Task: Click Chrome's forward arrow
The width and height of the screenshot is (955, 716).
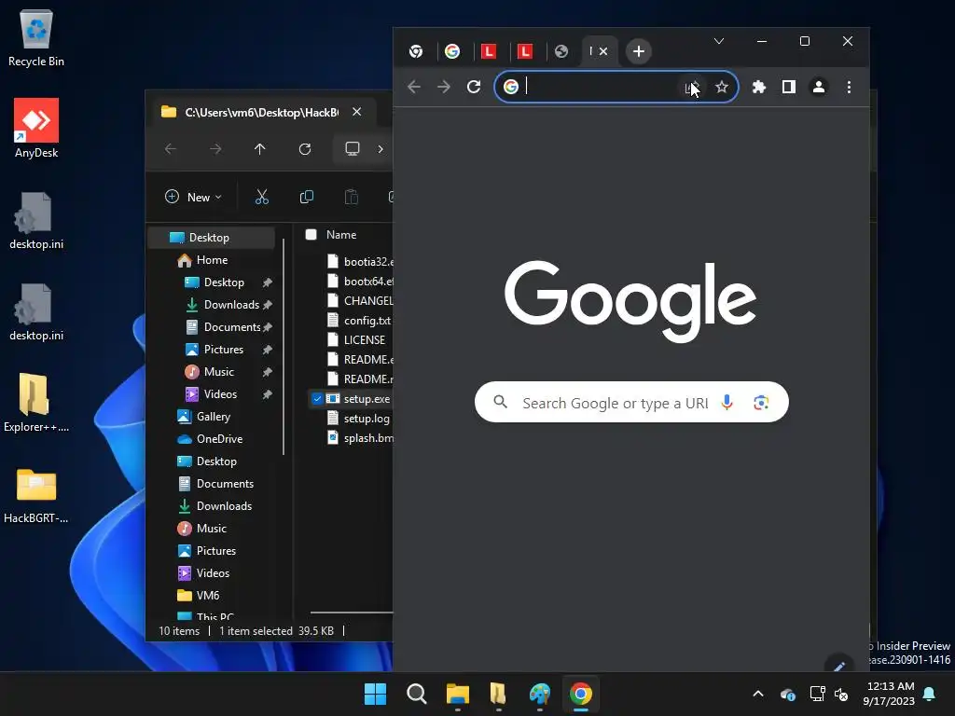Action: coord(444,87)
